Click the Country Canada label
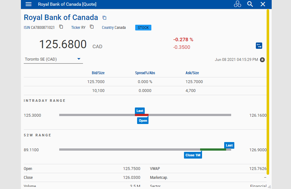 coord(114,28)
